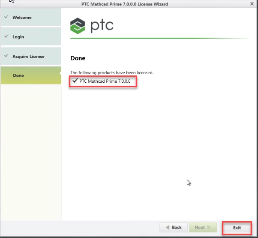
Task: Select the Done step in sidebar
Action: pyautogui.click(x=31, y=75)
